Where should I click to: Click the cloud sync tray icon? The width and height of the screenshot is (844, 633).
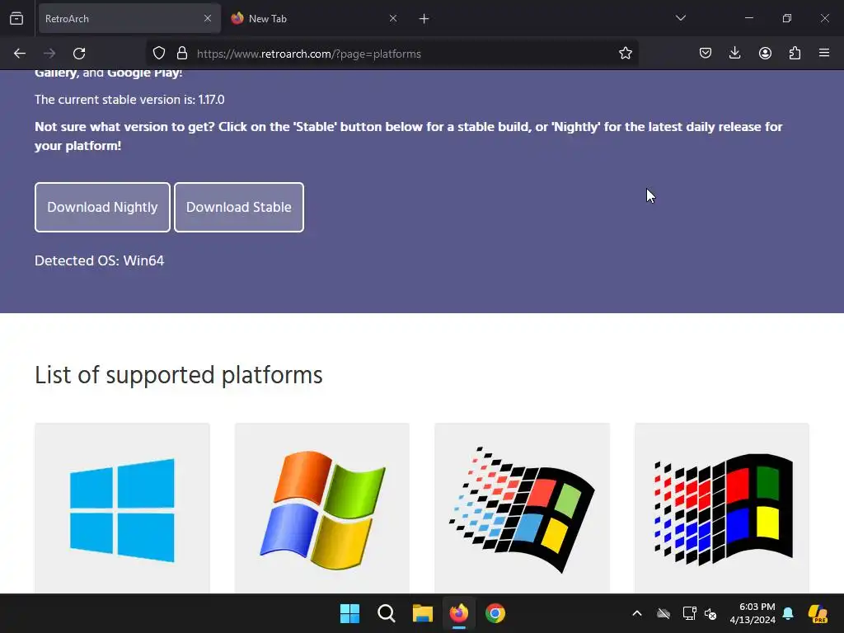click(663, 613)
